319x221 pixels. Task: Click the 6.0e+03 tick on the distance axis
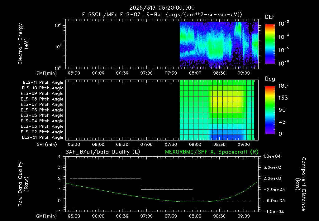click(x=272, y=167)
